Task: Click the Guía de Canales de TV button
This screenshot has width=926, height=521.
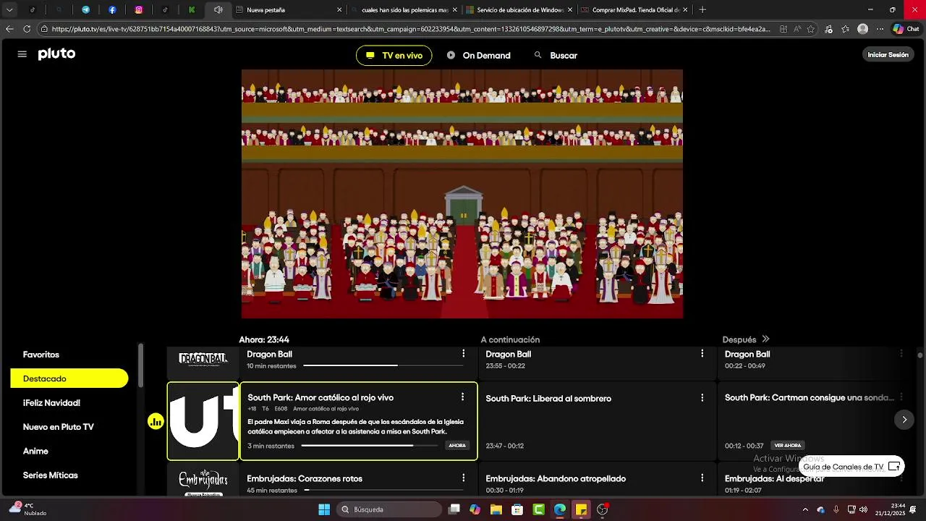Action: 851,467
